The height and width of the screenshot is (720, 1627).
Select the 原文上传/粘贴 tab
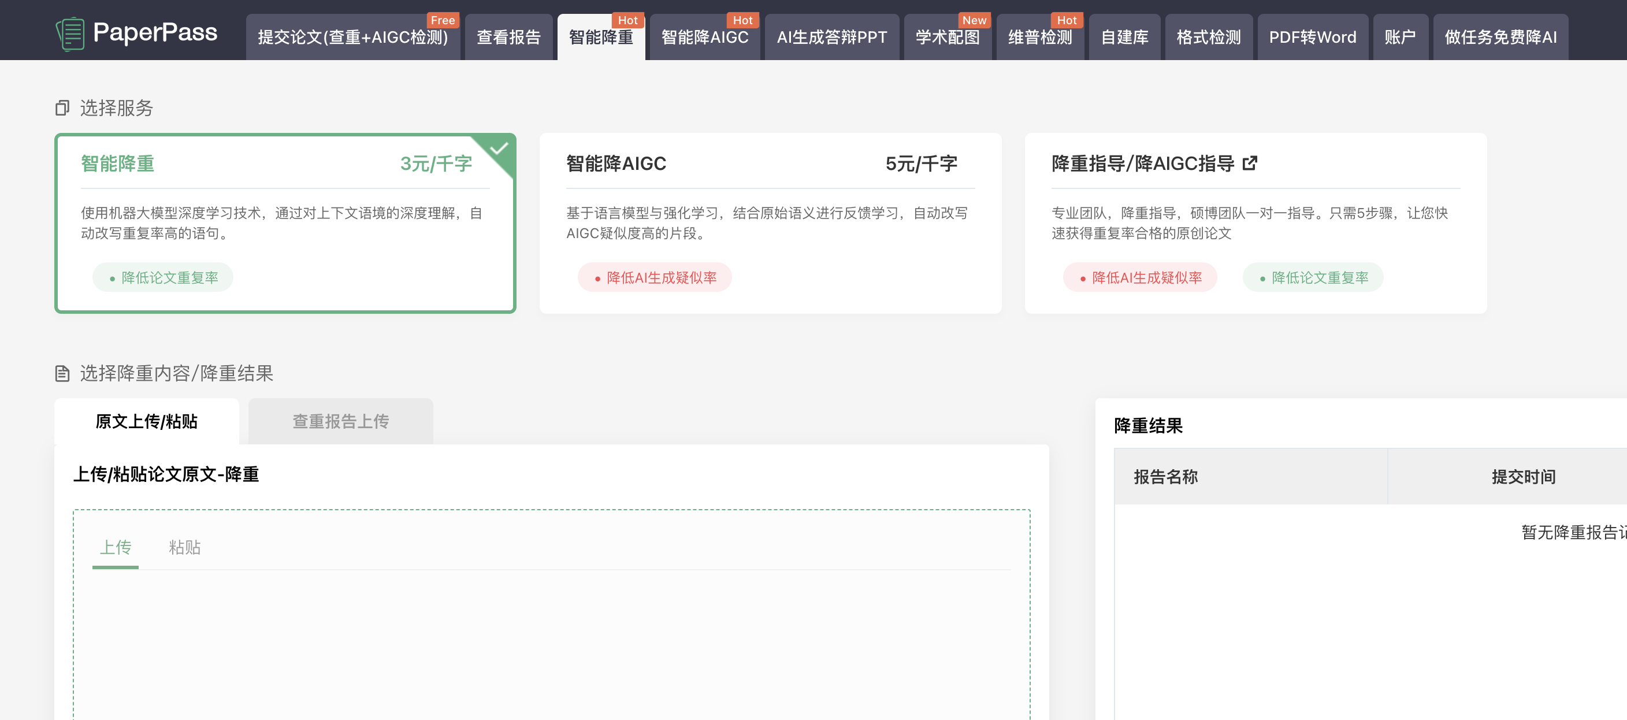coord(147,421)
